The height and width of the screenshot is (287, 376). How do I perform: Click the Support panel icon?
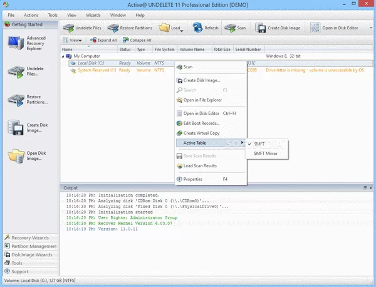[7, 271]
